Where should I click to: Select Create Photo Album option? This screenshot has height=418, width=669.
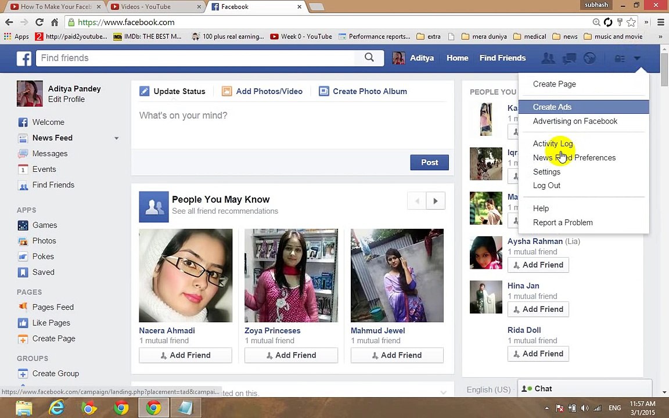click(x=362, y=91)
